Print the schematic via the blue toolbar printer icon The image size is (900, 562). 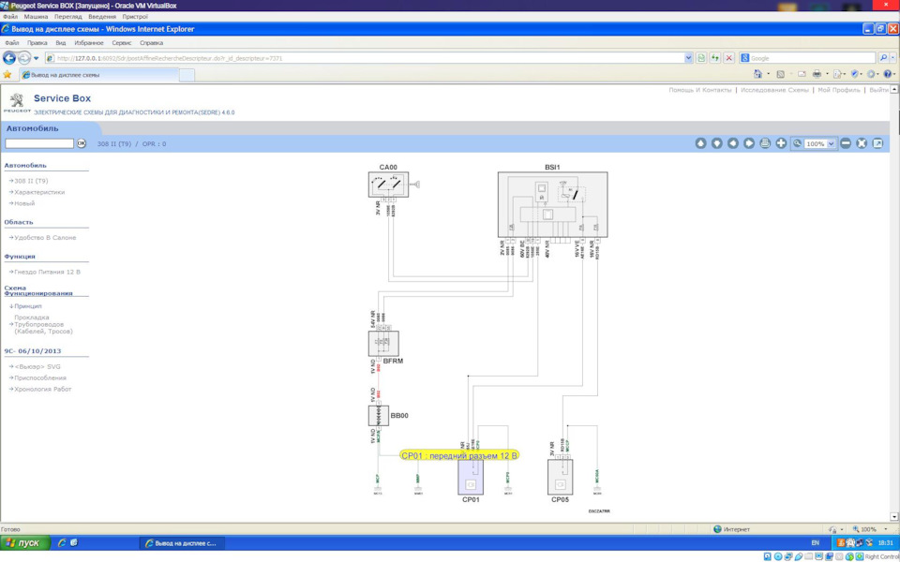click(x=765, y=143)
